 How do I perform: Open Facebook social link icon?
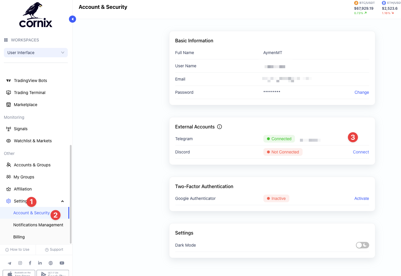30,263
